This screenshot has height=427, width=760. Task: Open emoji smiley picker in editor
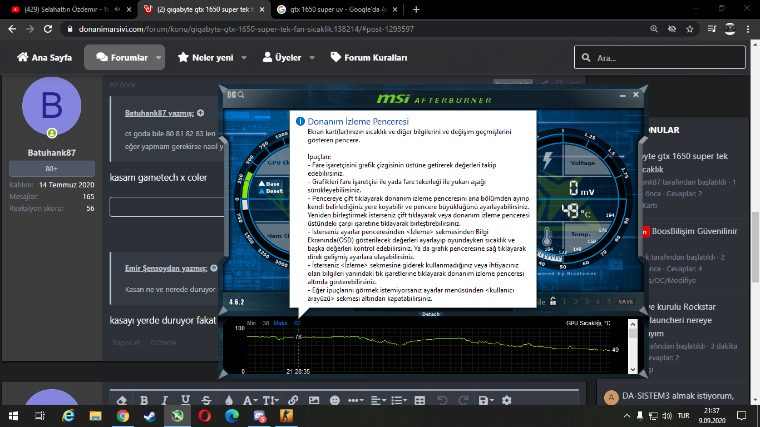point(334,400)
